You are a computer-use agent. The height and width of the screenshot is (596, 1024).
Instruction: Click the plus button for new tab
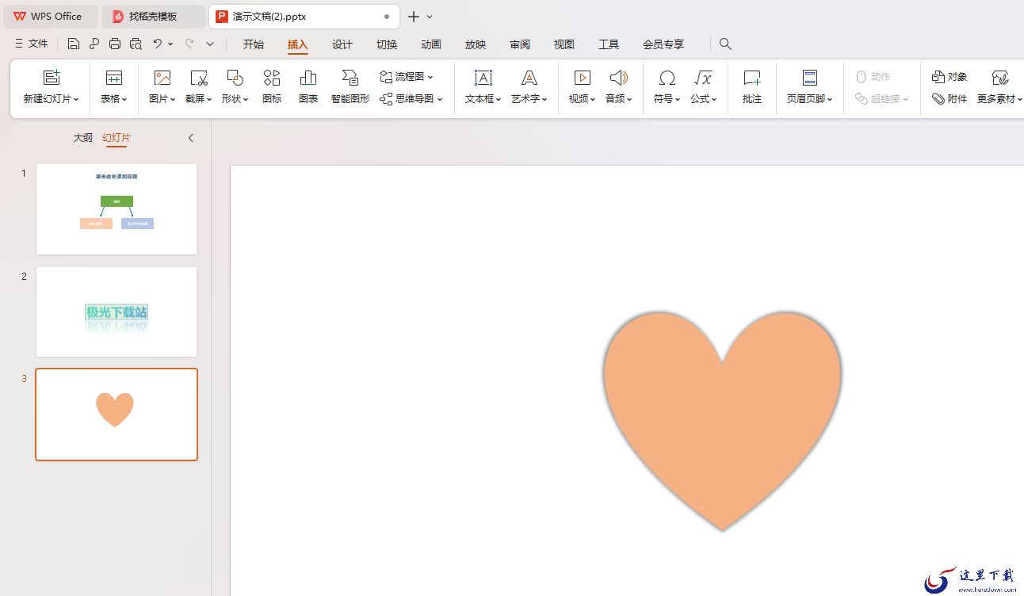pos(413,17)
